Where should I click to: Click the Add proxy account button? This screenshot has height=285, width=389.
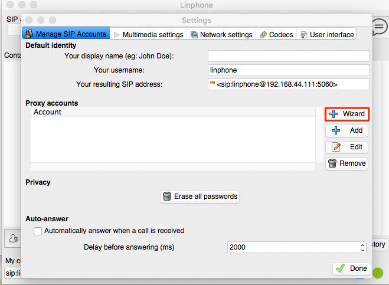(346, 130)
